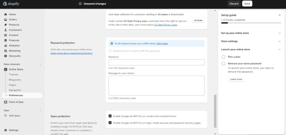The image size is (286, 135).
Task: Uncheck reCAPTCHA on login and account pages
Action: click(x=110, y=123)
